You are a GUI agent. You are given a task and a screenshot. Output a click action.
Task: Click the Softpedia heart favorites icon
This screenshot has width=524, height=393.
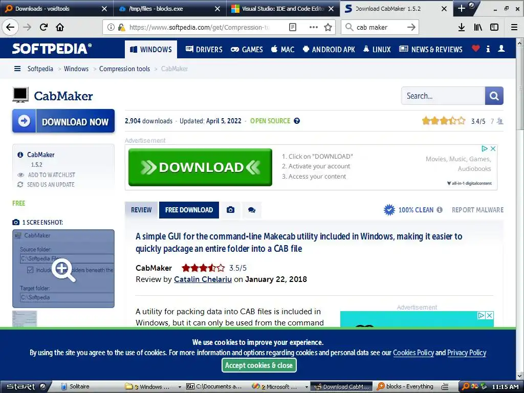pos(475,49)
